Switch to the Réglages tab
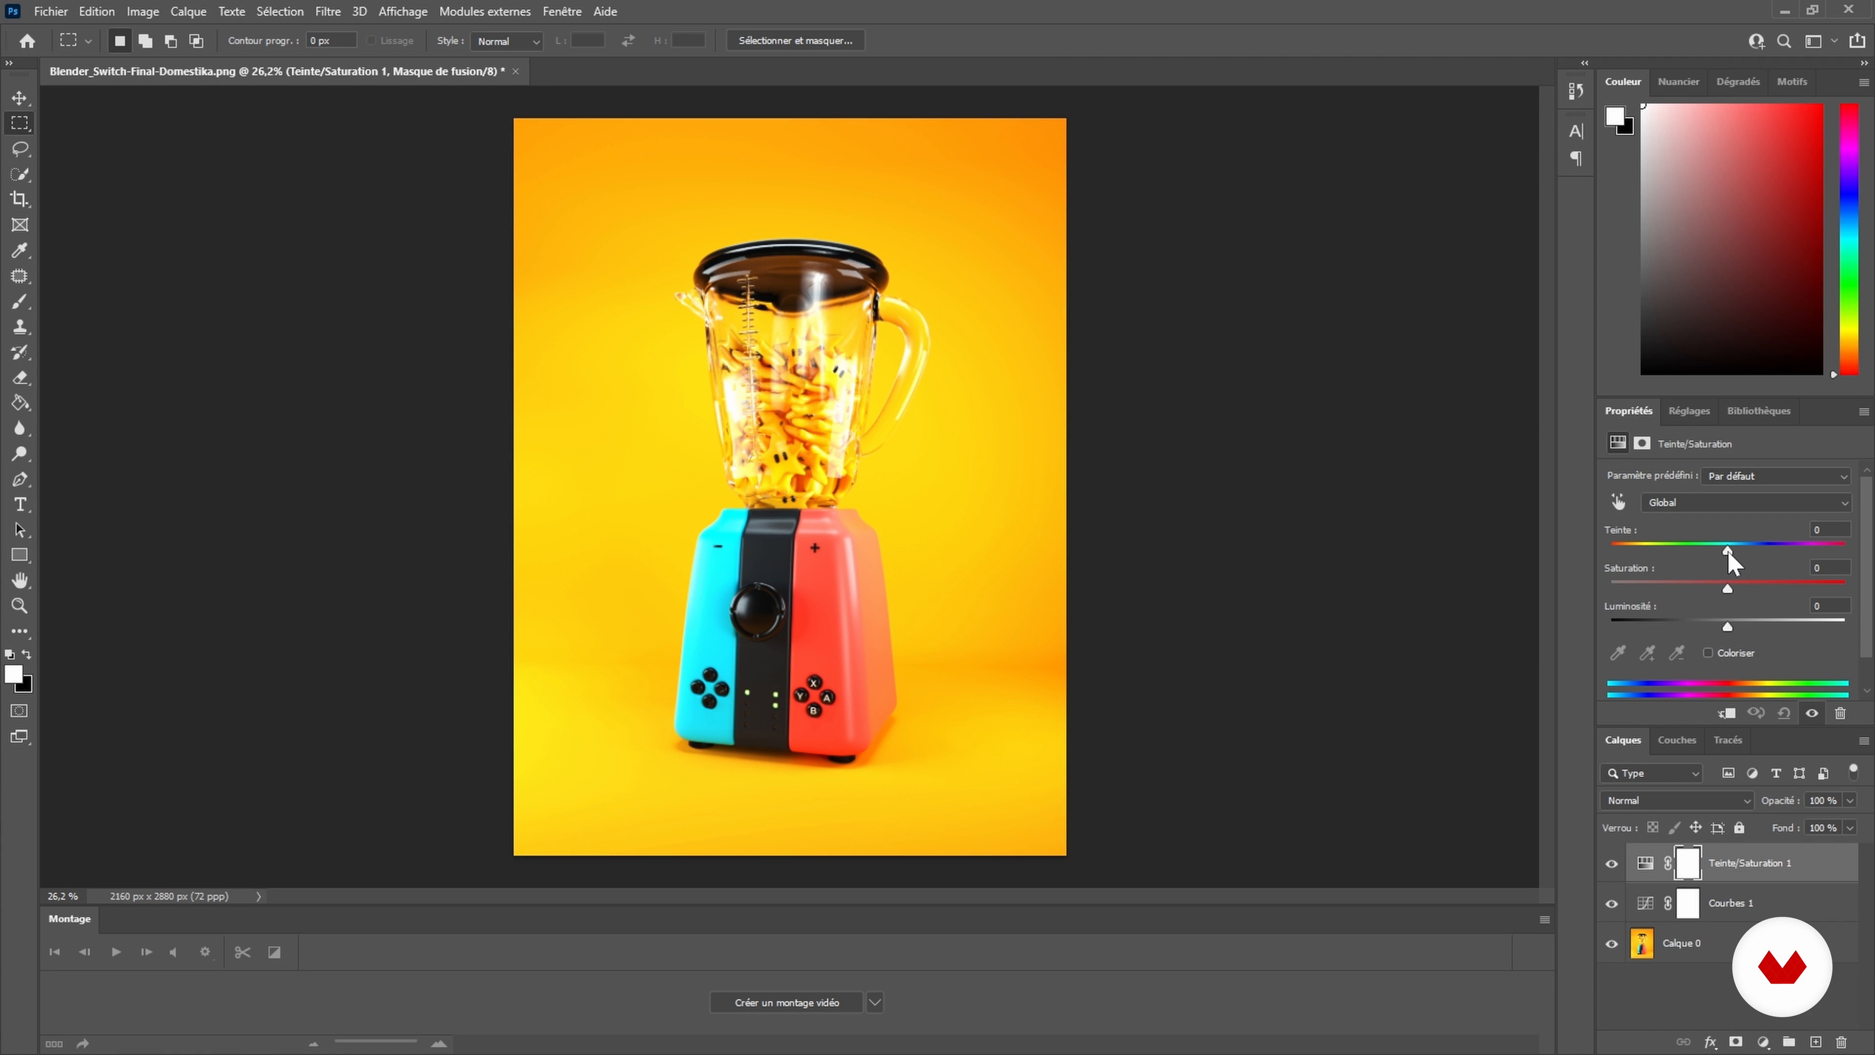This screenshot has width=1875, height=1055. tap(1688, 411)
